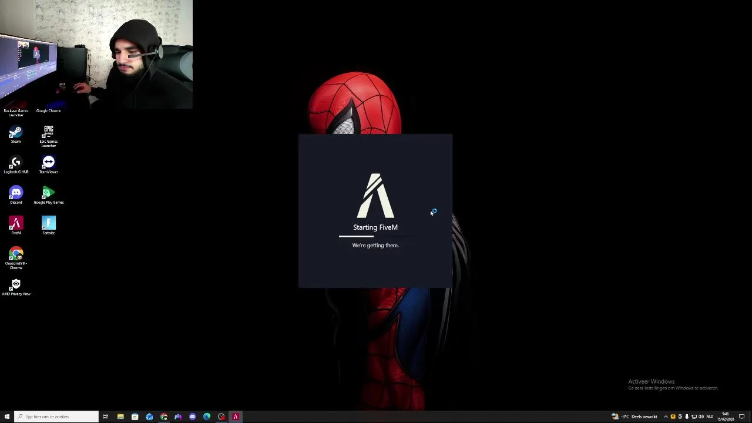Open Task View in the taskbar
This screenshot has width=752, height=423.
[x=106, y=417]
